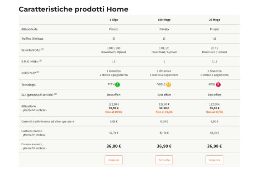The height and width of the screenshot is (170, 256).
Task: Click 'fino al 30/06' promo under 1 Giga
Action: [114, 112]
